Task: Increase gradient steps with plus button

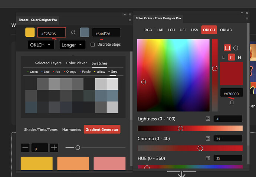Action: [54, 148]
